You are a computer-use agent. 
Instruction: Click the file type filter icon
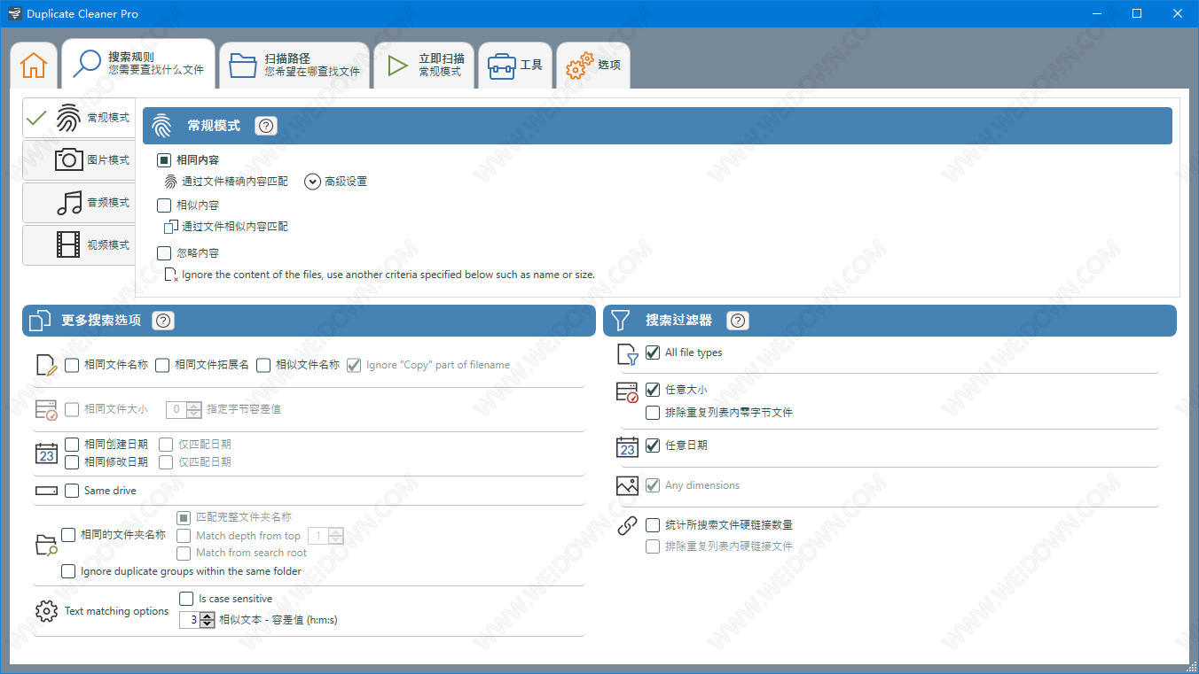[x=627, y=354]
